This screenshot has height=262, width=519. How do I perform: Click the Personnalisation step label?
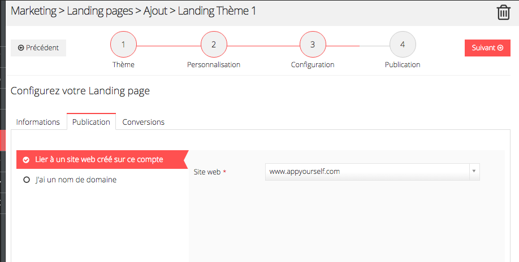pyautogui.click(x=214, y=65)
